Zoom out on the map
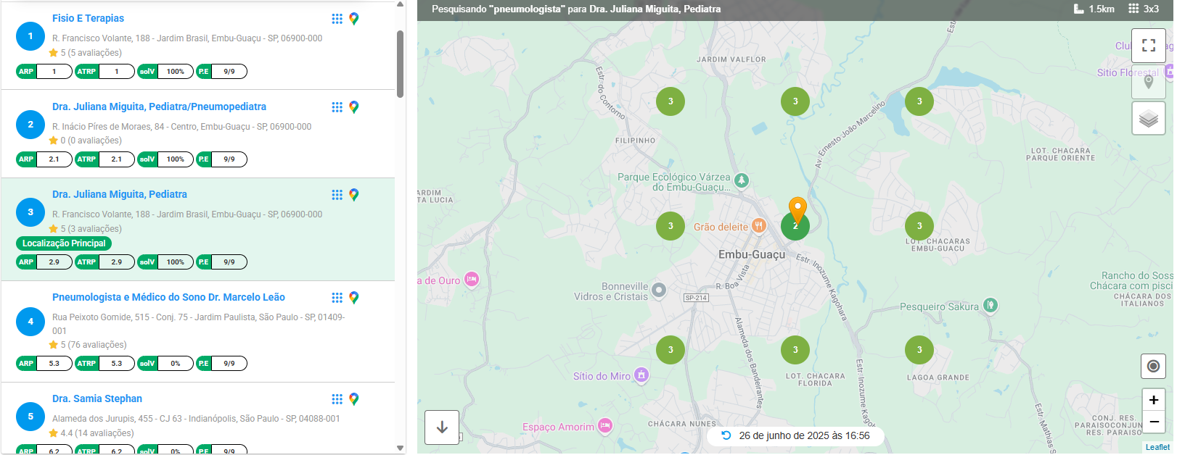 pos(1153,422)
